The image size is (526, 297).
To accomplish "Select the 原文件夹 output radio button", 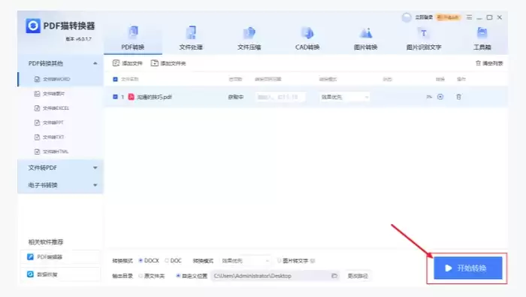I will coord(141,276).
